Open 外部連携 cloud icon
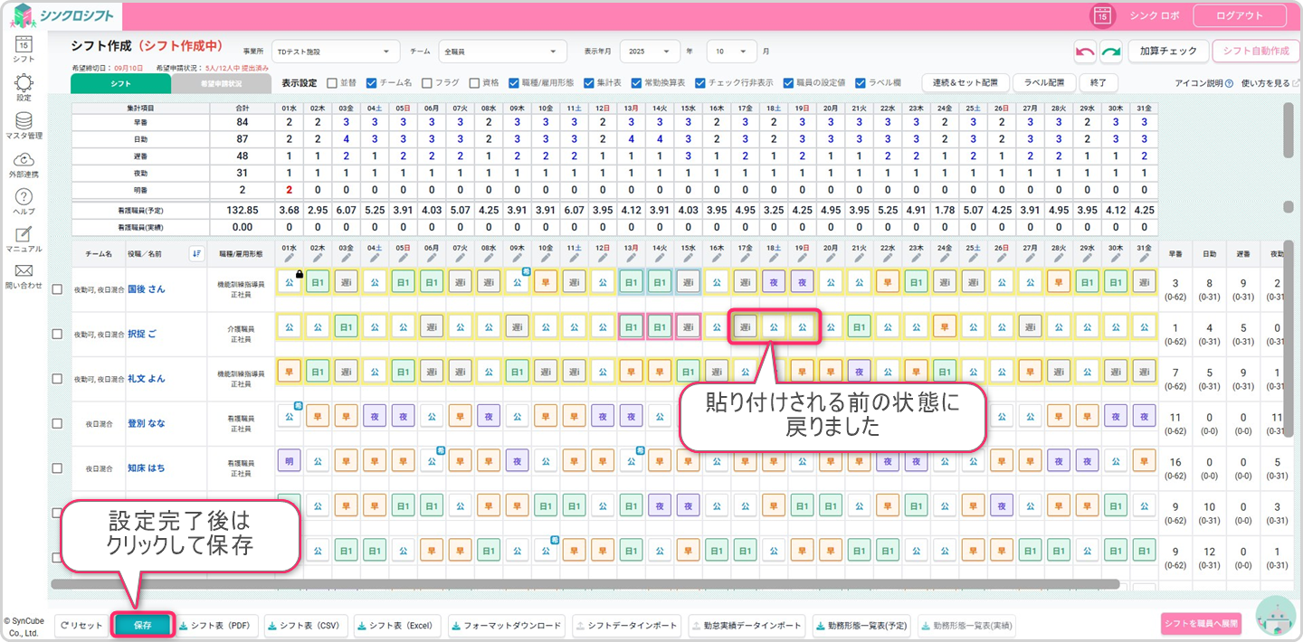The width and height of the screenshot is (1303, 642). tap(24, 161)
